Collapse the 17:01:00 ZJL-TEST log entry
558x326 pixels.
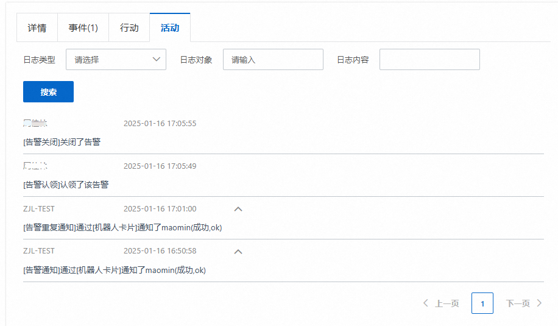238,209
